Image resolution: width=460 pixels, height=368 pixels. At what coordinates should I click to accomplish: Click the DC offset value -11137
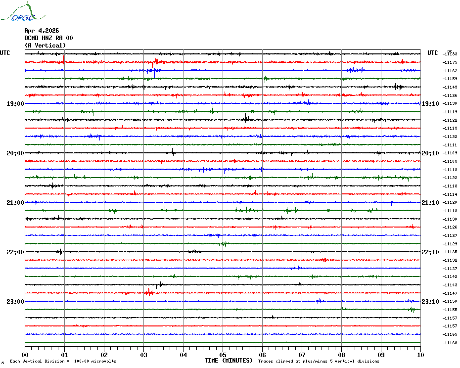click(x=450, y=269)
